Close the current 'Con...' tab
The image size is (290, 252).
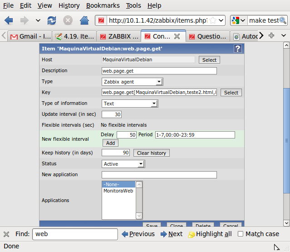(x=177, y=36)
